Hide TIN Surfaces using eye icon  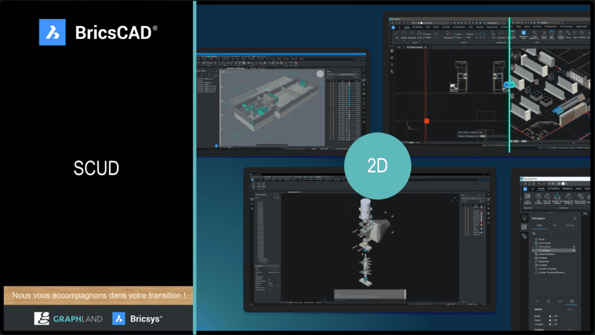[x=574, y=247]
